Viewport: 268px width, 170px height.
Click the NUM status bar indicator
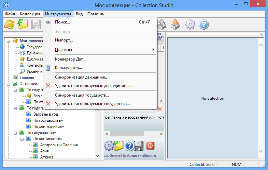pyautogui.click(x=237, y=164)
